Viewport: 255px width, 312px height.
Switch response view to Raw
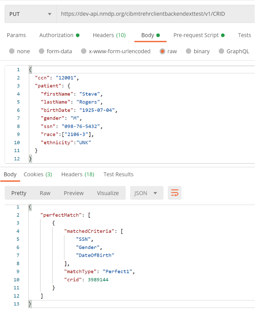(45, 193)
